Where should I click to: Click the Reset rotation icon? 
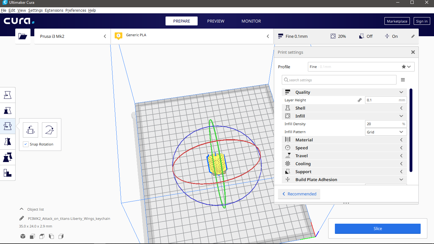pos(31,130)
